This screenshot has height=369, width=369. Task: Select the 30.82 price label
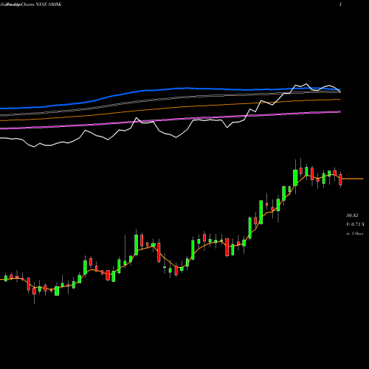pyautogui.click(x=352, y=215)
